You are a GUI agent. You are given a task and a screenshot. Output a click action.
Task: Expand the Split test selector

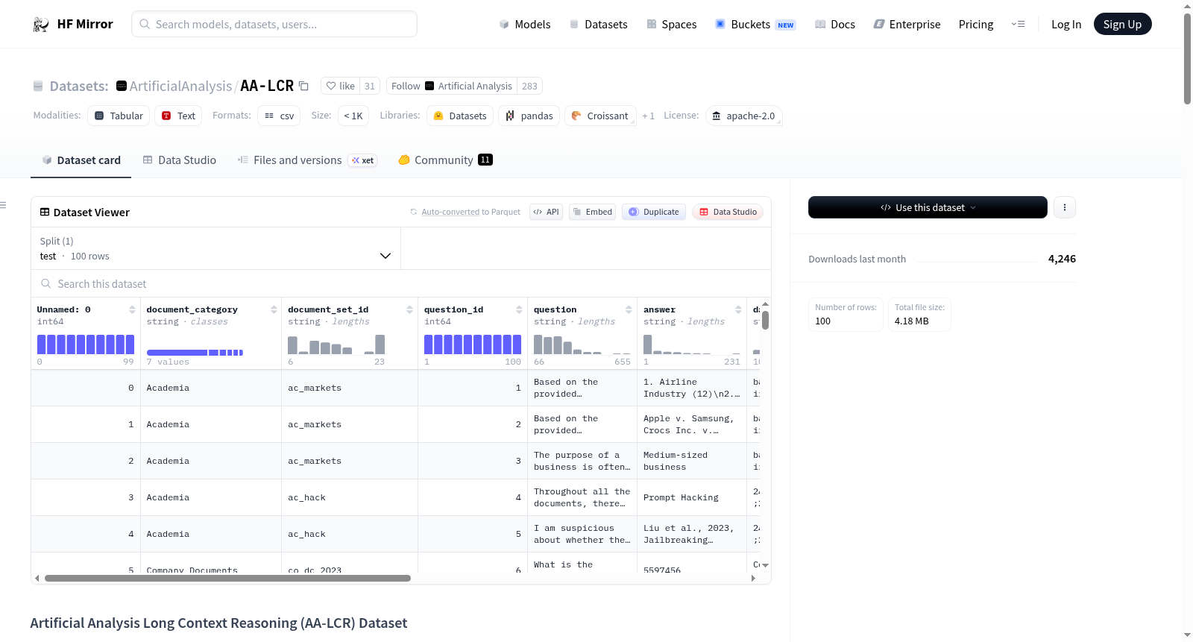[x=216, y=248]
